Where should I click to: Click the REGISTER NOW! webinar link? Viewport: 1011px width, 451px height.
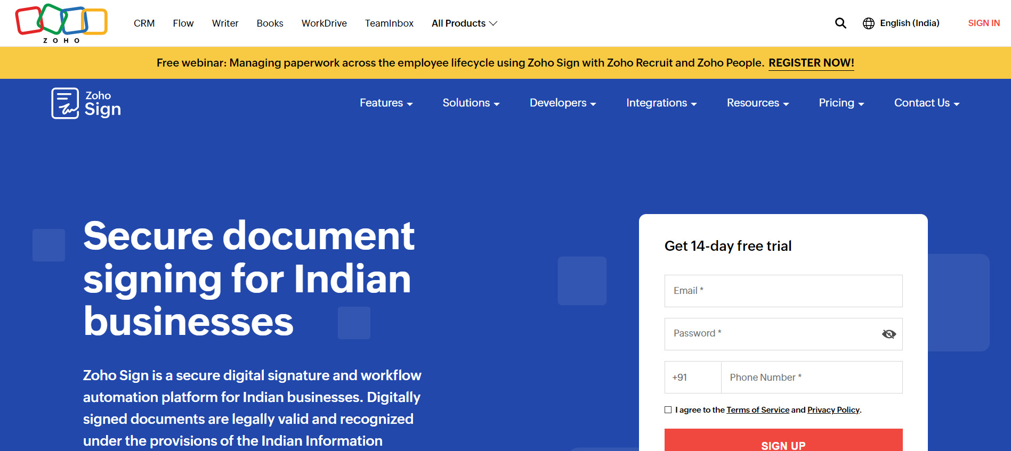[x=811, y=63]
